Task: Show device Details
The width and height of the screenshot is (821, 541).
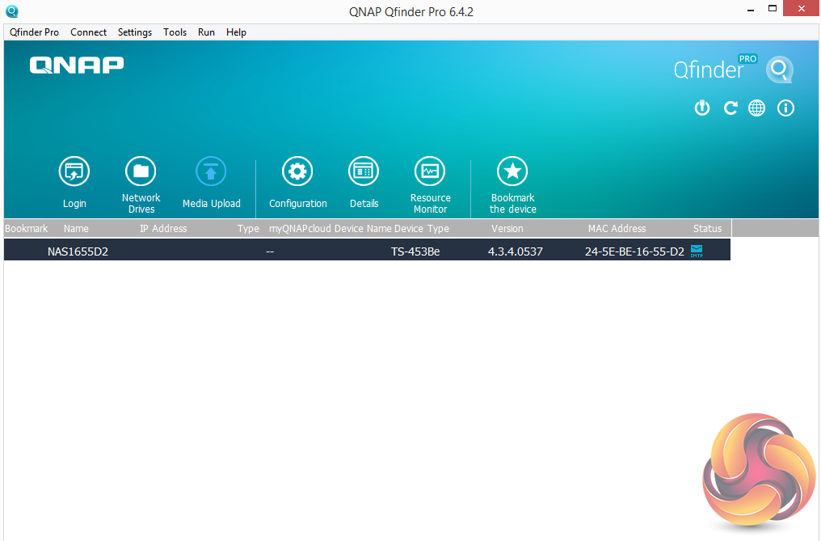Action: click(364, 171)
